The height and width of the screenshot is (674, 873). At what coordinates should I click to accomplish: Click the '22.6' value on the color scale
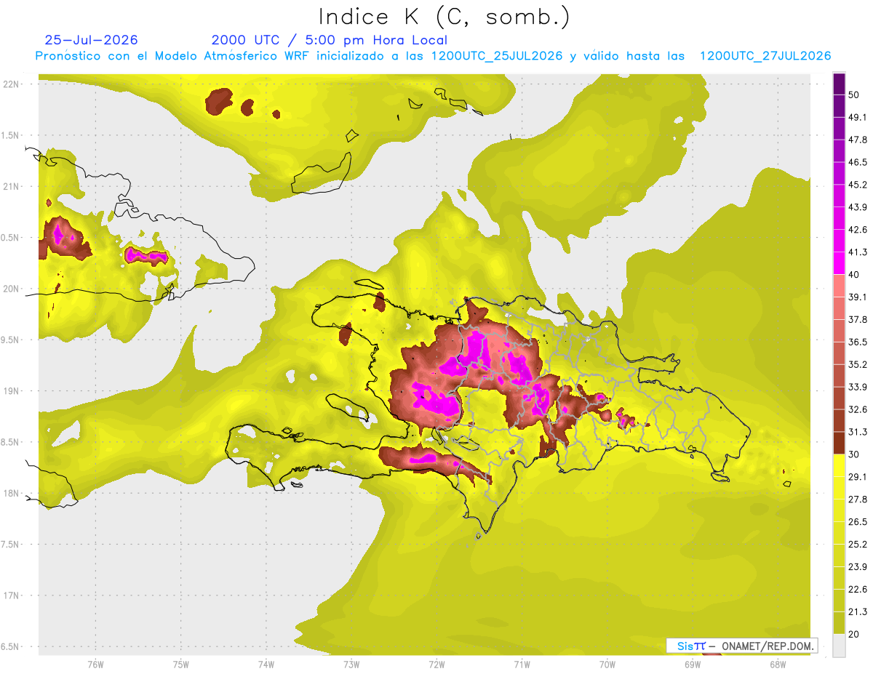pos(858,590)
